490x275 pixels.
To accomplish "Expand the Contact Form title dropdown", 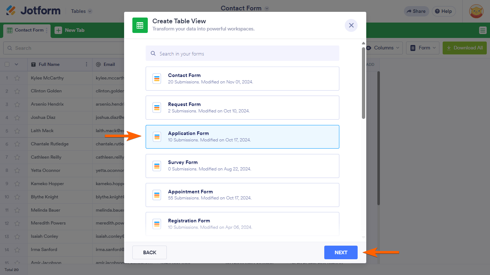I will pyautogui.click(x=267, y=8).
